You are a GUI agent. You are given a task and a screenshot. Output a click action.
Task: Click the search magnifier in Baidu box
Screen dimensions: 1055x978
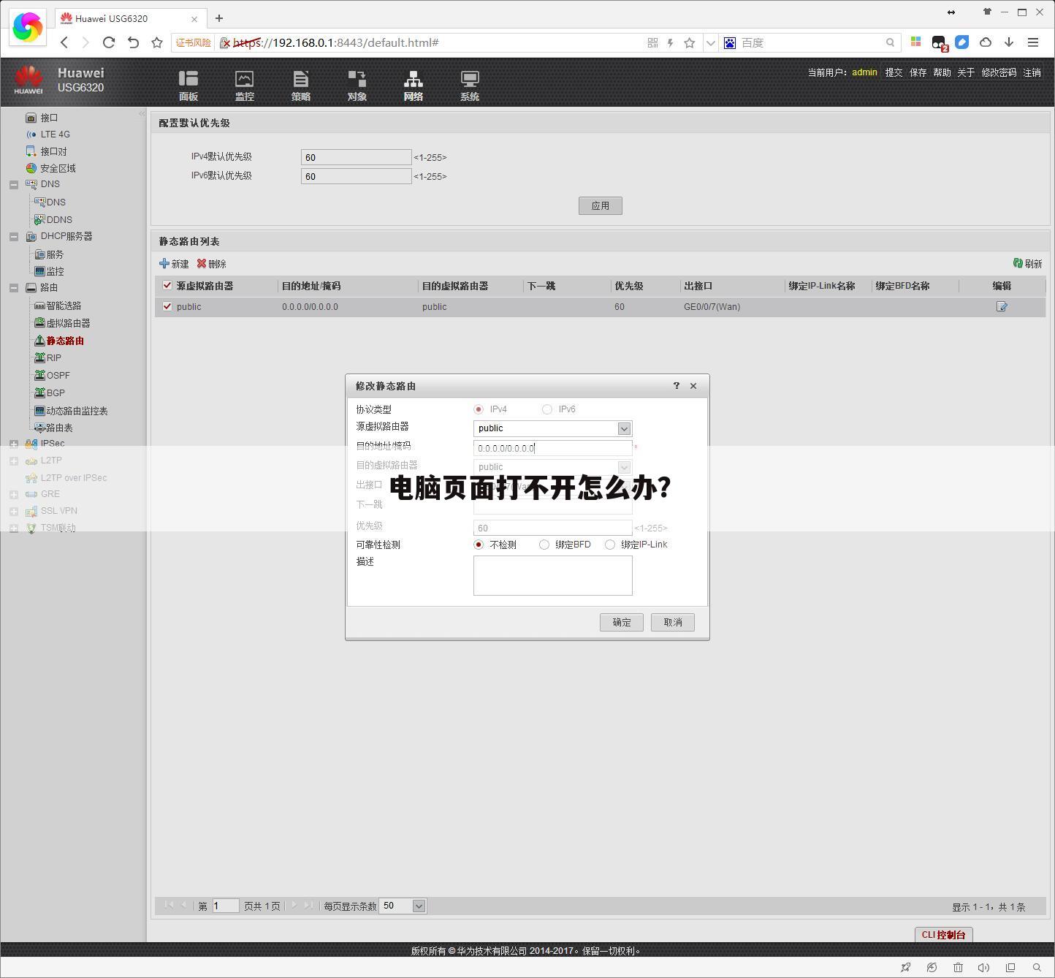(x=890, y=42)
